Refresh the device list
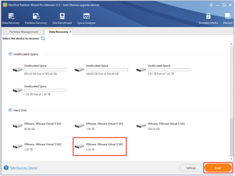The image size is (235, 176). coord(43,38)
